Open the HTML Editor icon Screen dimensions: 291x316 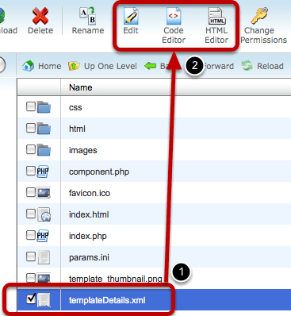pos(216,16)
